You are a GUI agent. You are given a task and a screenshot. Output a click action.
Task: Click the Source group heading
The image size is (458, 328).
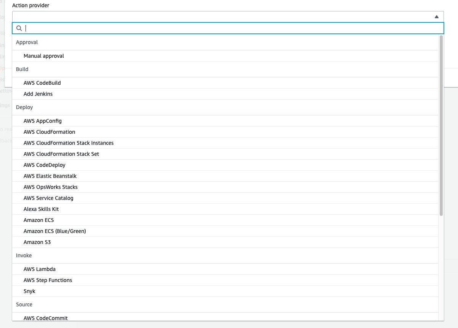coord(24,304)
